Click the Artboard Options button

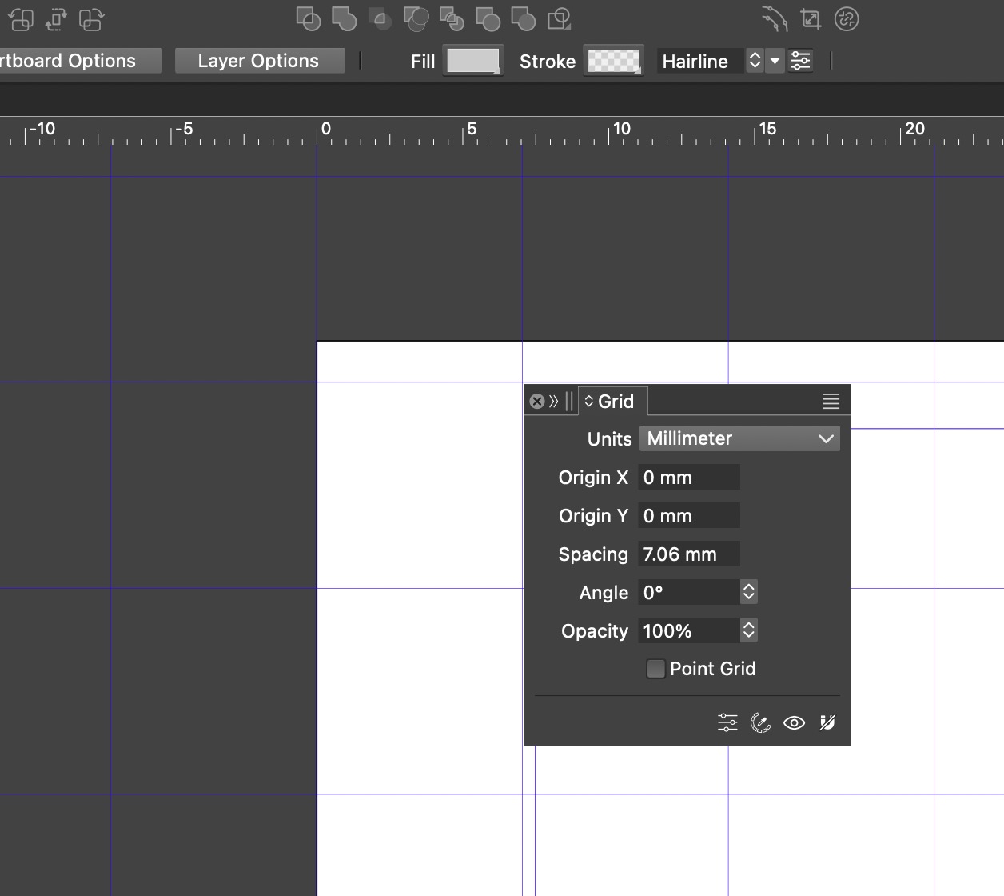point(78,61)
